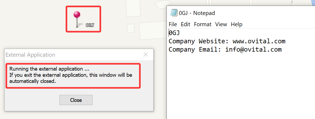Click the Notepad icon in the title bar
The height and width of the screenshot is (119, 315).
click(x=174, y=13)
